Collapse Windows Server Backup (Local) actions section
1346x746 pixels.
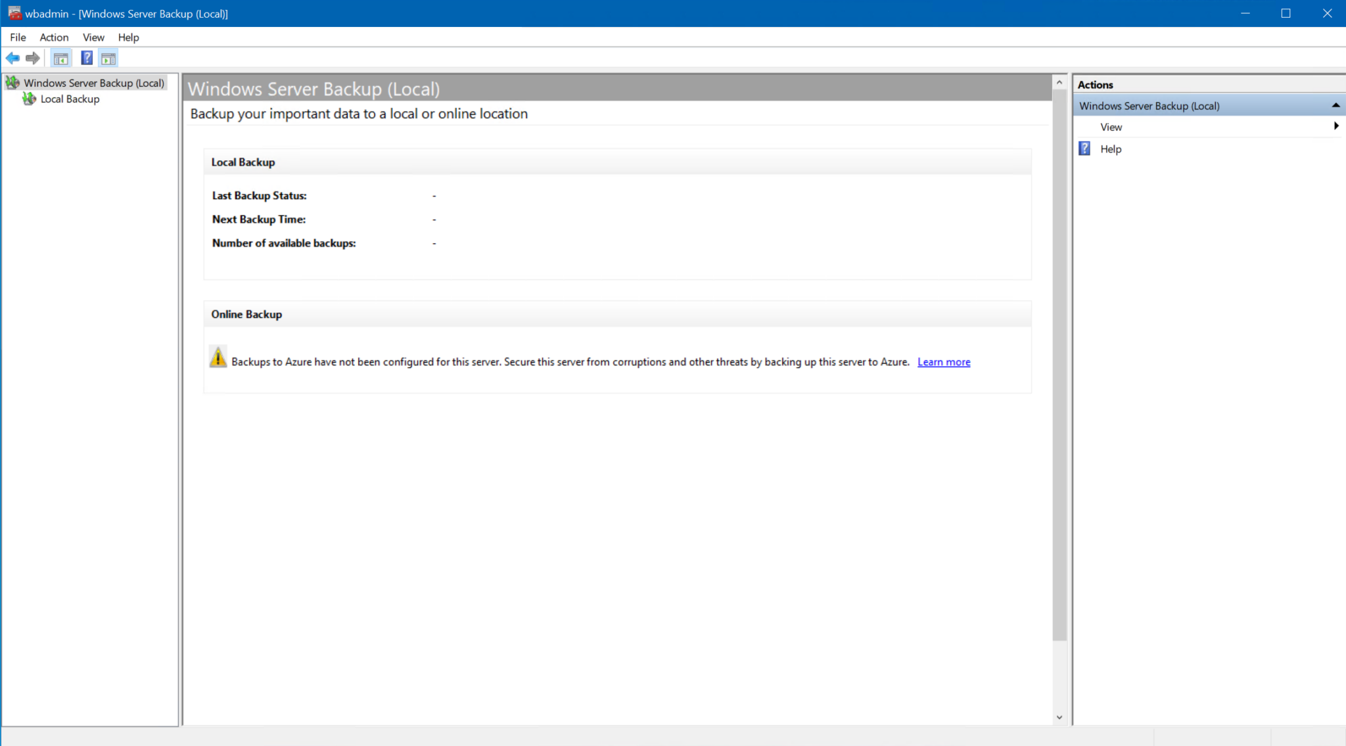click(x=1335, y=105)
